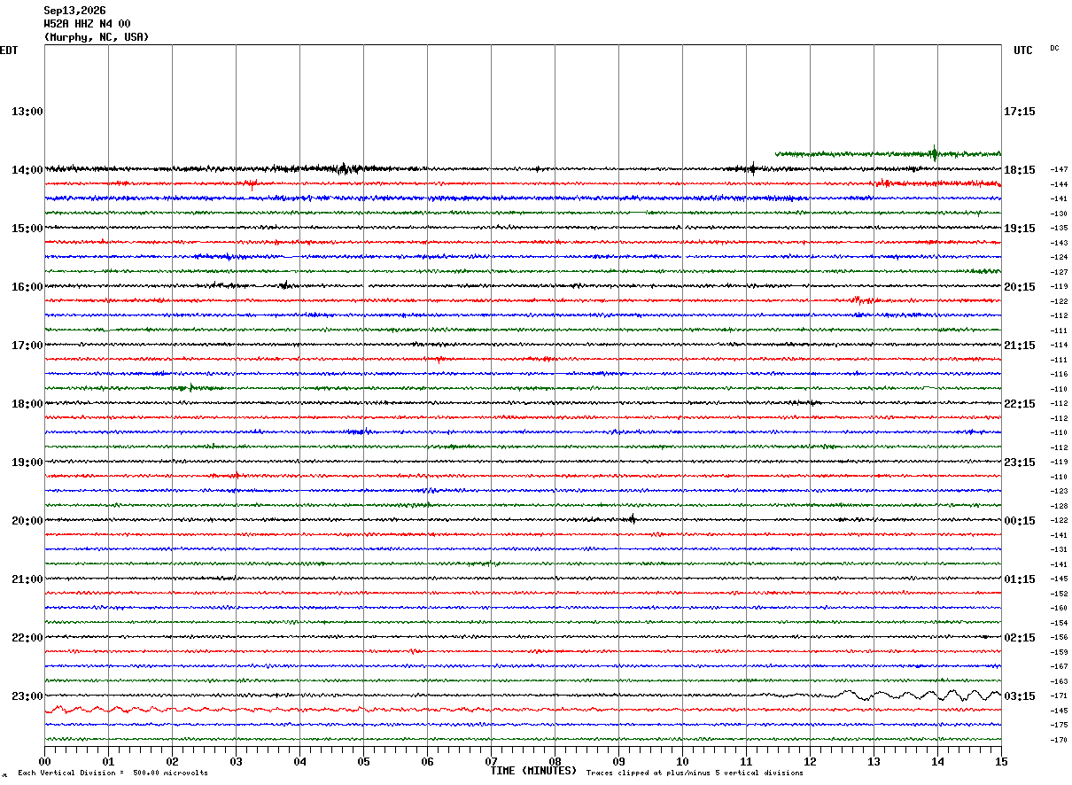Click minute 07 on the time axis
1072x785 pixels.
pos(491,761)
